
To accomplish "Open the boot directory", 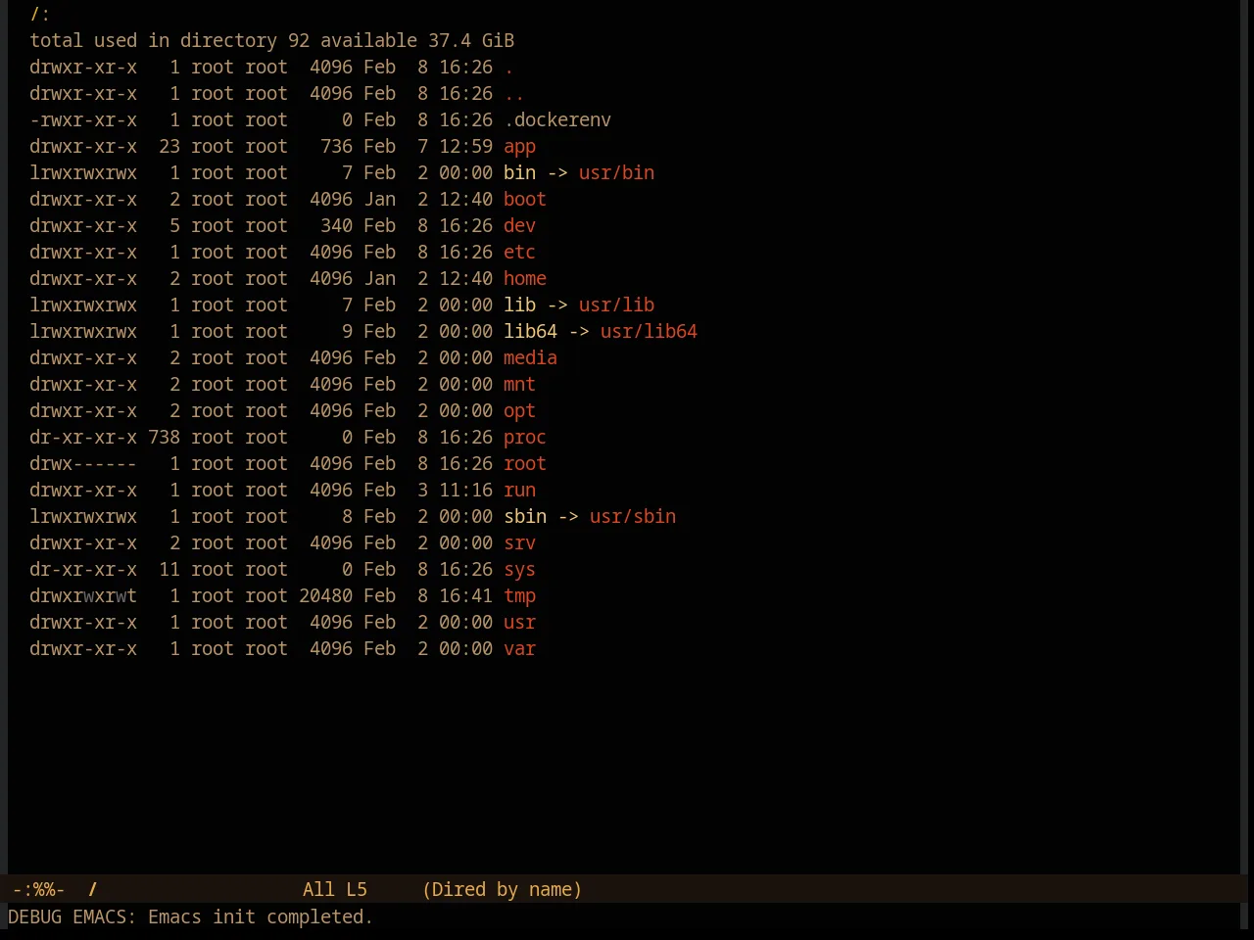I will (525, 199).
